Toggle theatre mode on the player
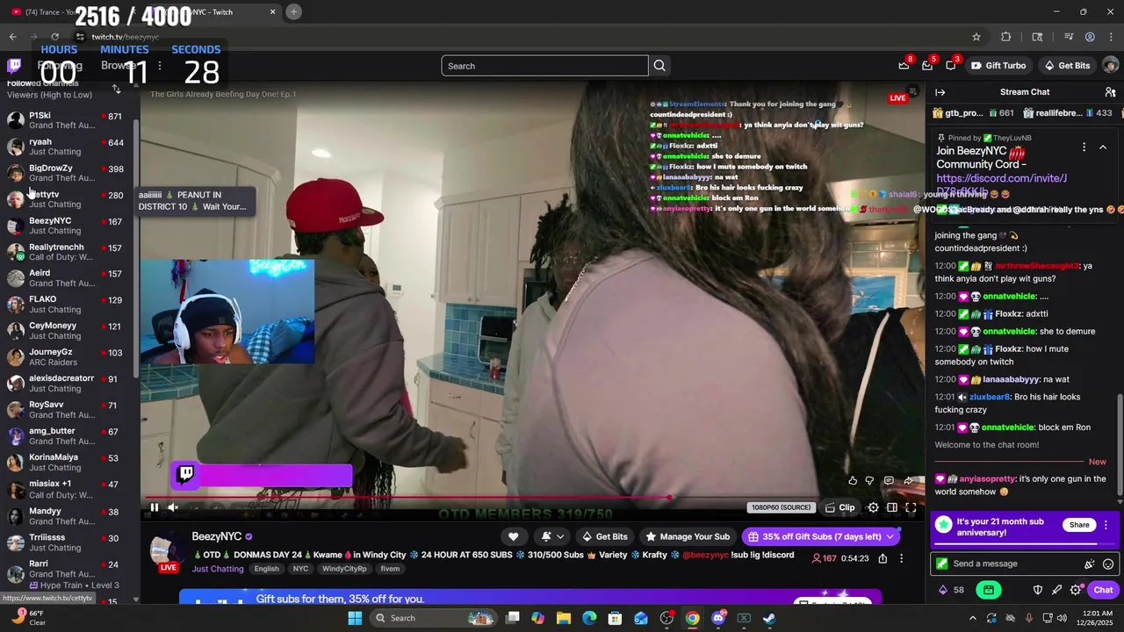 click(892, 507)
